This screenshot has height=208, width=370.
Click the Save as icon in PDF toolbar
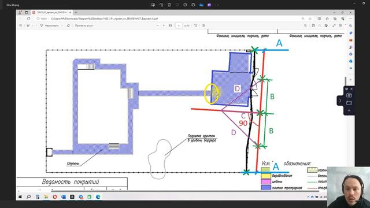326,25
